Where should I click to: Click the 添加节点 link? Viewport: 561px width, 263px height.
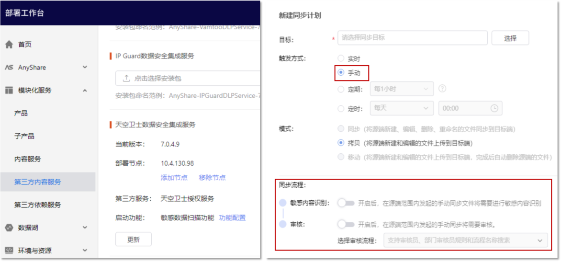pos(174,178)
